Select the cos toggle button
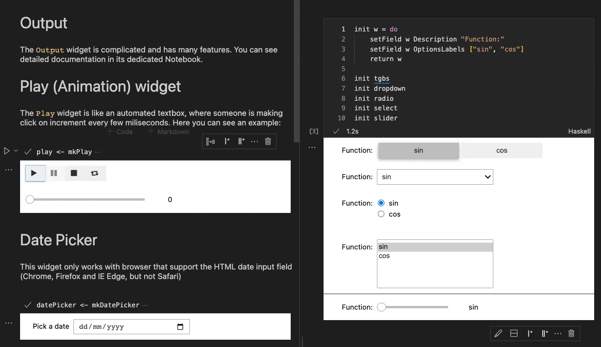Viewport: 601px width, 347px height. pyautogui.click(x=502, y=150)
